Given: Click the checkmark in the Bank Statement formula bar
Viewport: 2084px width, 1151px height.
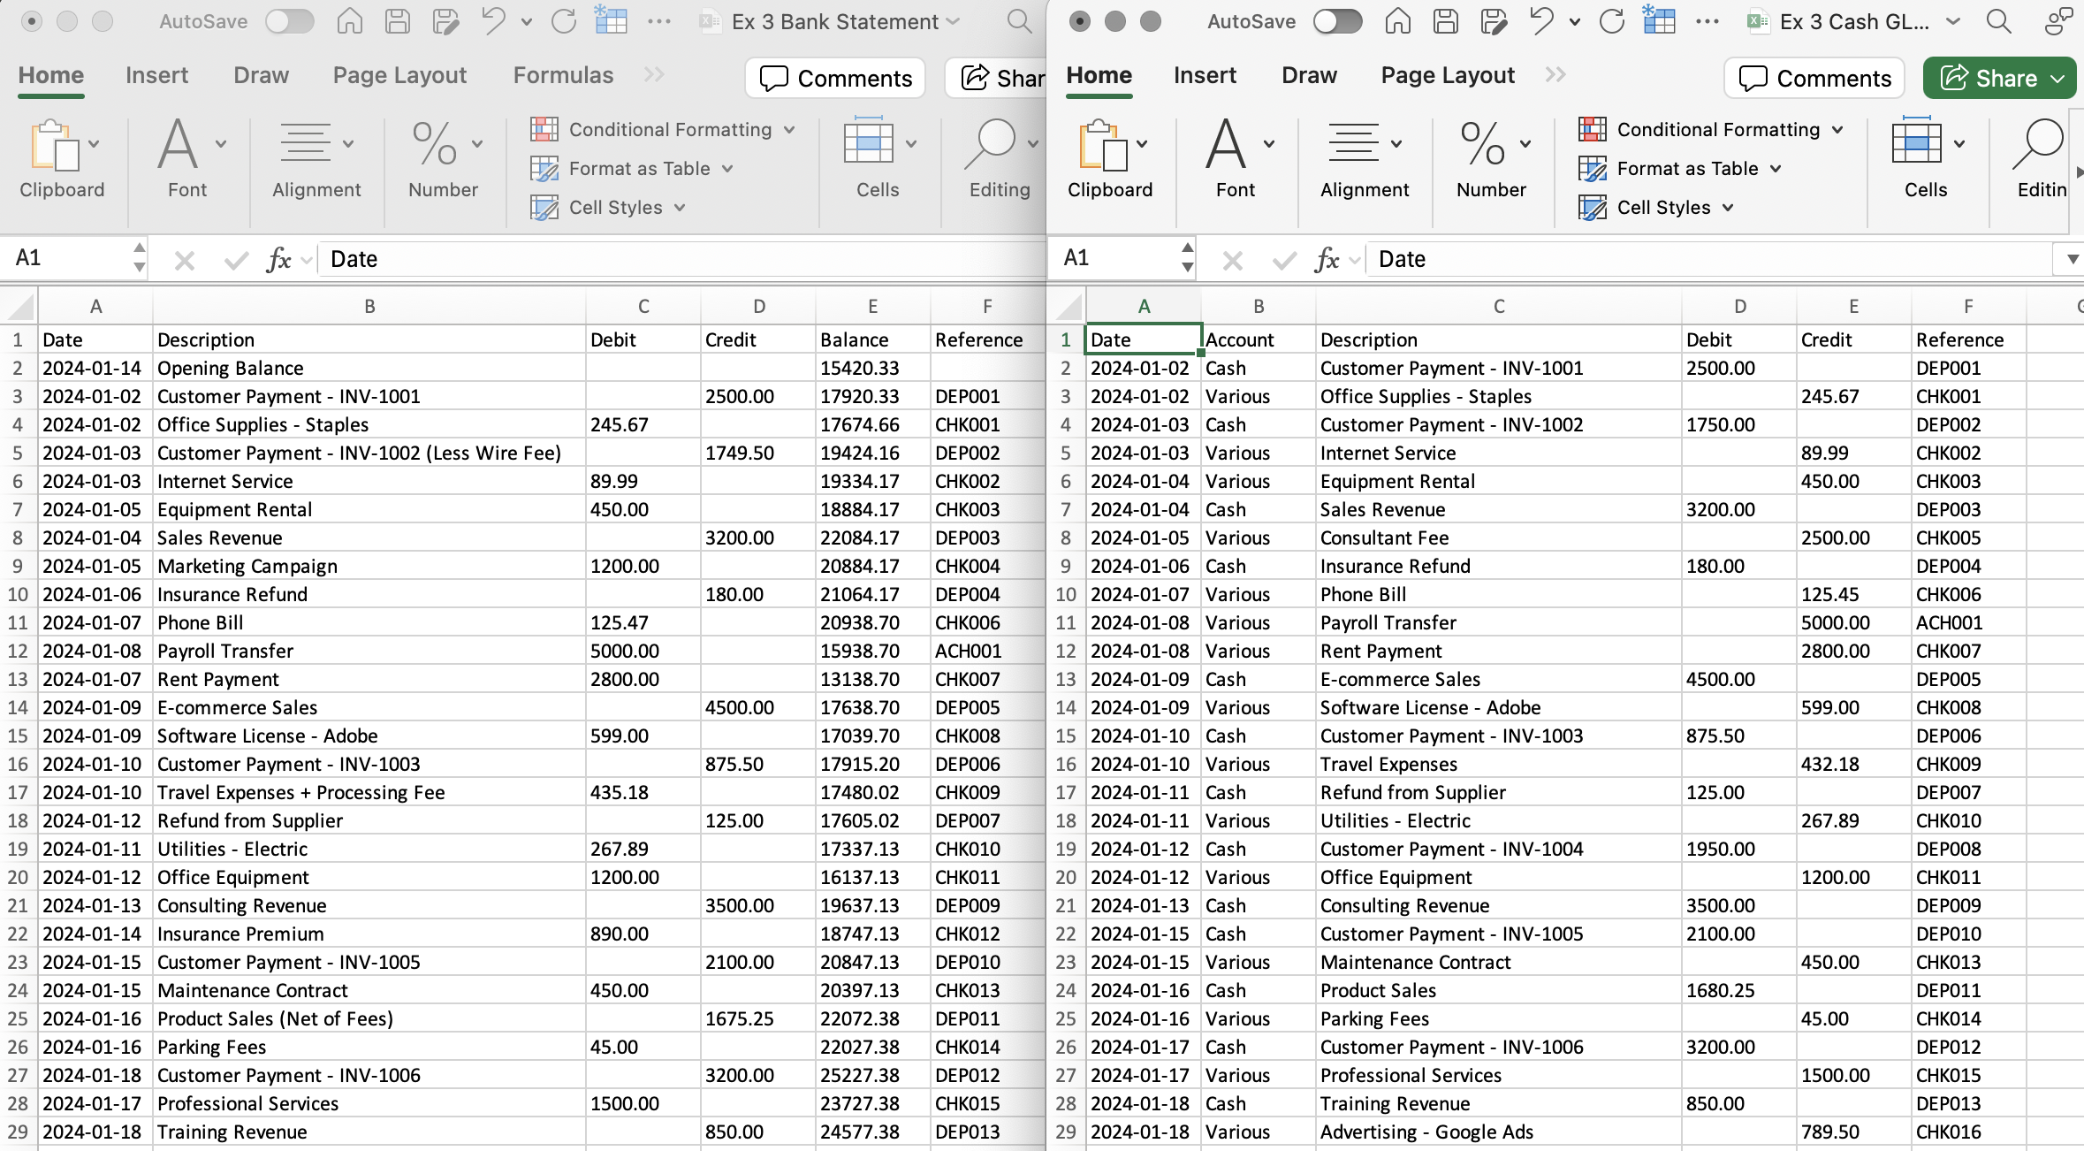Looking at the screenshot, I should pyautogui.click(x=235, y=258).
